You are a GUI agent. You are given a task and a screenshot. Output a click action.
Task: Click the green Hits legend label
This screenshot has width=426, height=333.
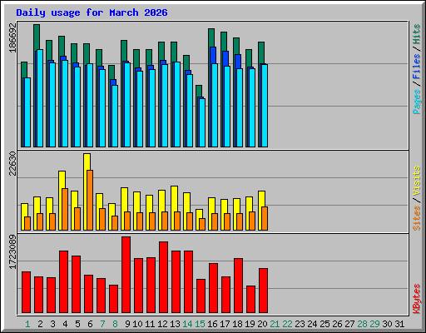coord(417,34)
